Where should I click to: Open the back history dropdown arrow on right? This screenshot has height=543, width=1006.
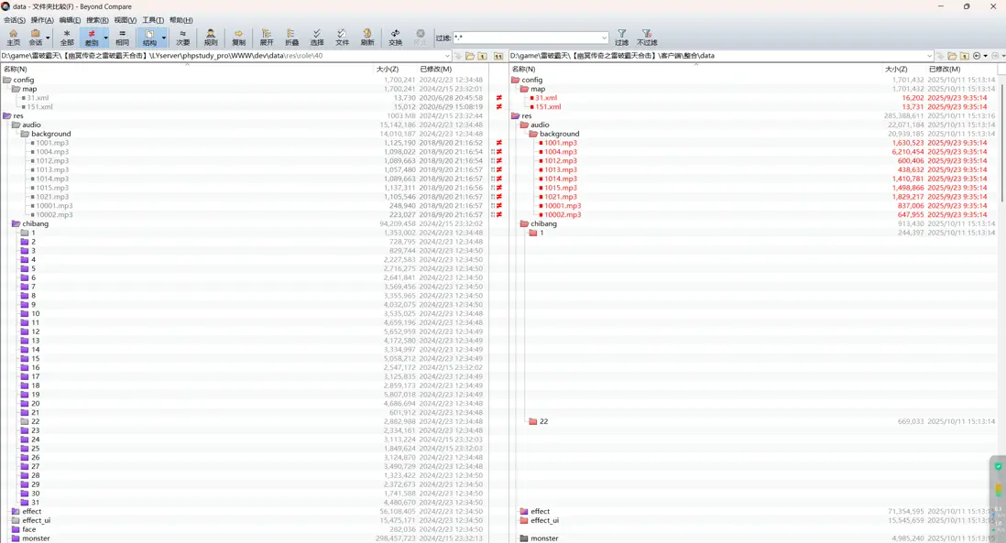click(x=986, y=56)
